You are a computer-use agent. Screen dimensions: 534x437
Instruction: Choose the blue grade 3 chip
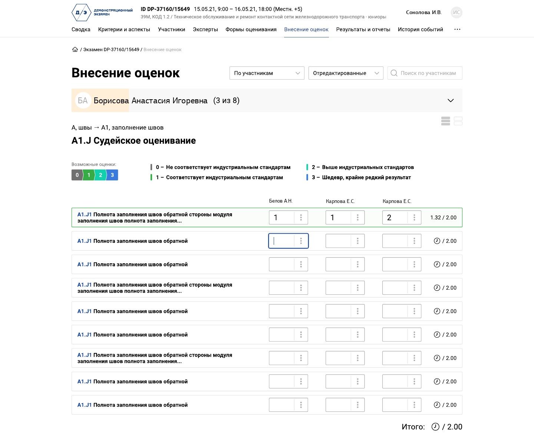tap(112, 175)
